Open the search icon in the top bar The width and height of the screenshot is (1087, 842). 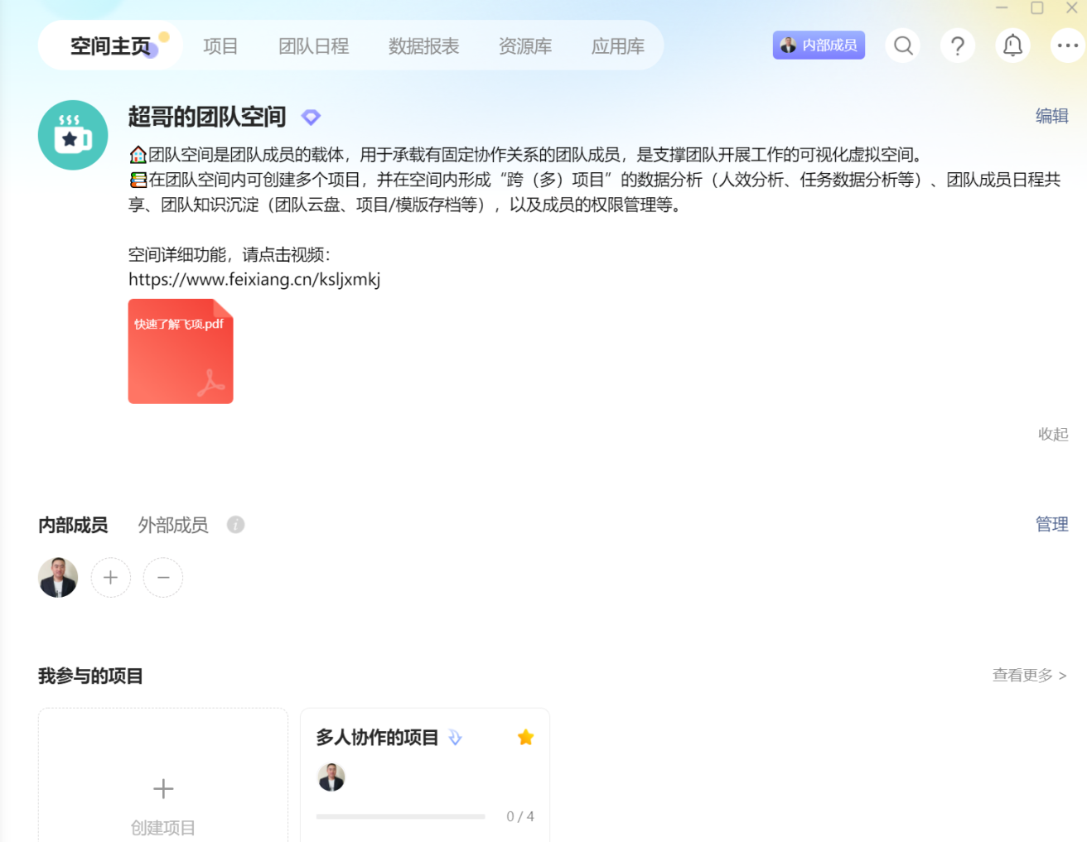902,46
